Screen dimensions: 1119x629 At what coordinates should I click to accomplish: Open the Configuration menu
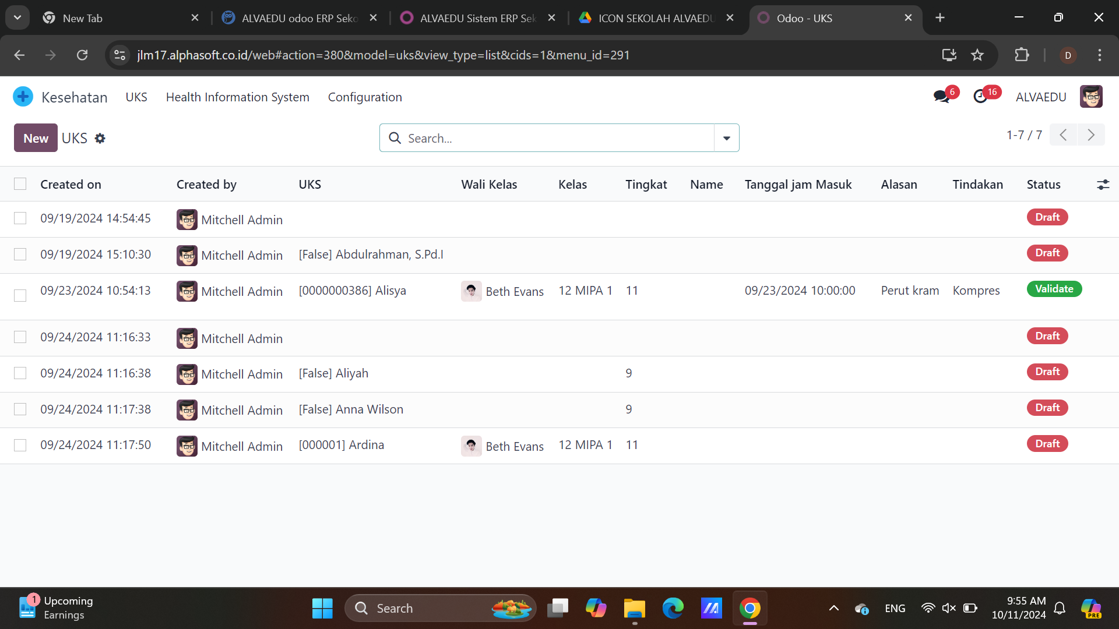coord(365,97)
